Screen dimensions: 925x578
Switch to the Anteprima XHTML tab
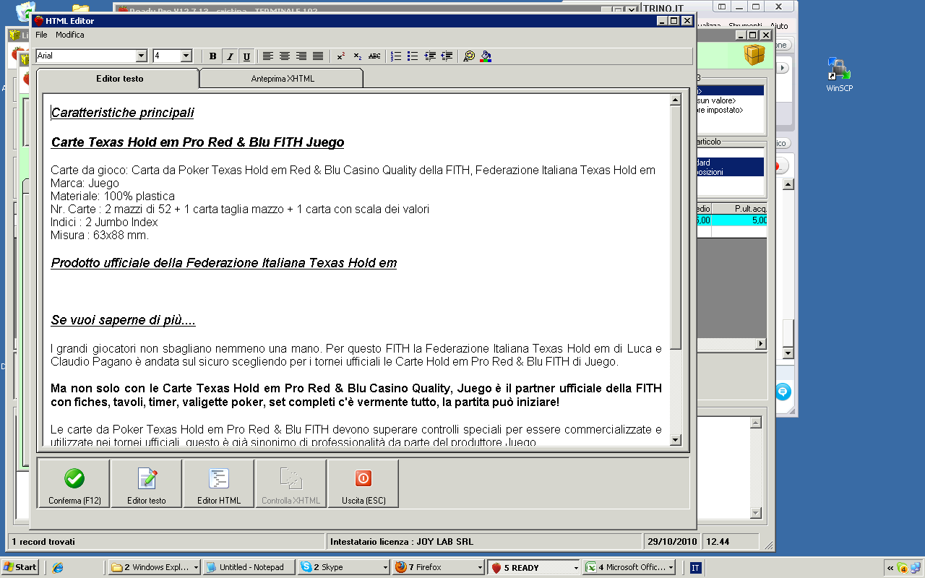click(283, 79)
